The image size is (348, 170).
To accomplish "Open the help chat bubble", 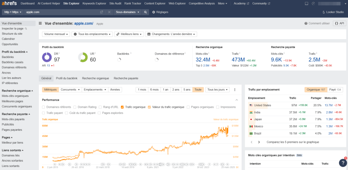I will pyautogui.click(x=343, y=163).
